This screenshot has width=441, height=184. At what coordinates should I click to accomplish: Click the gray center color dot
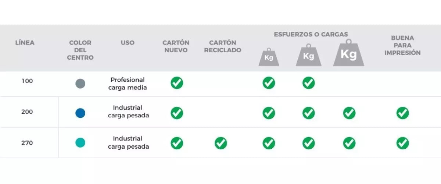click(80, 83)
